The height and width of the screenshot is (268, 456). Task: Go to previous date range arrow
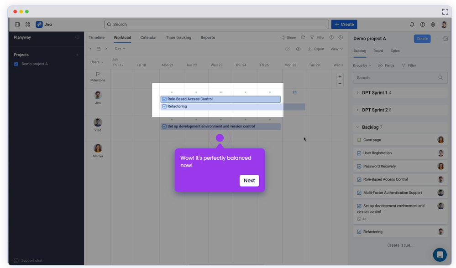tap(91, 49)
